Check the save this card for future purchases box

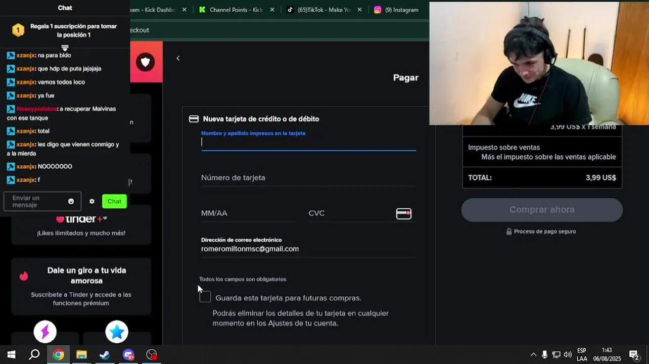coord(205,297)
